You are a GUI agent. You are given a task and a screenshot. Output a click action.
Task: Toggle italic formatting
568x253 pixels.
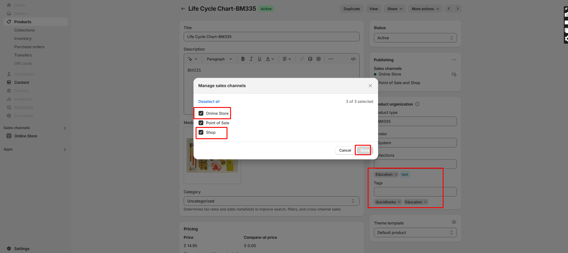coord(251,59)
